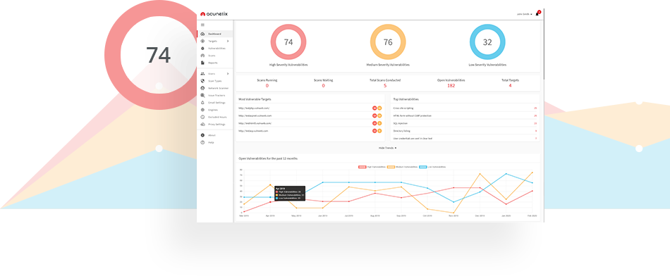Screen dimensions: 670x276
Task: Open the http://testphp.vulnweb.com/ target link
Action: pos(254,108)
